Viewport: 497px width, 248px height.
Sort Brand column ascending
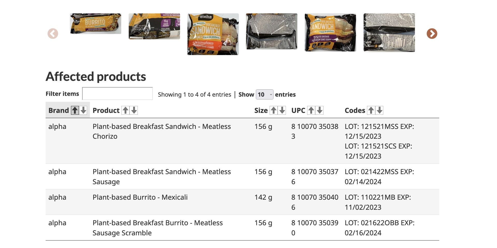tap(75, 110)
